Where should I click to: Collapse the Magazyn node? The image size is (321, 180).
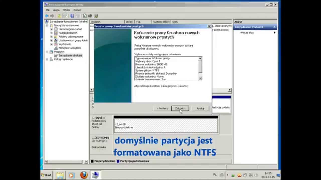pyautogui.click(x=47, y=52)
